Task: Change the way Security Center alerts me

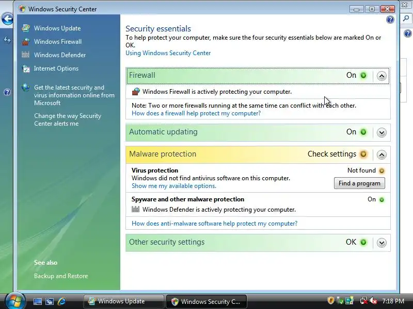Action: [x=68, y=119]
